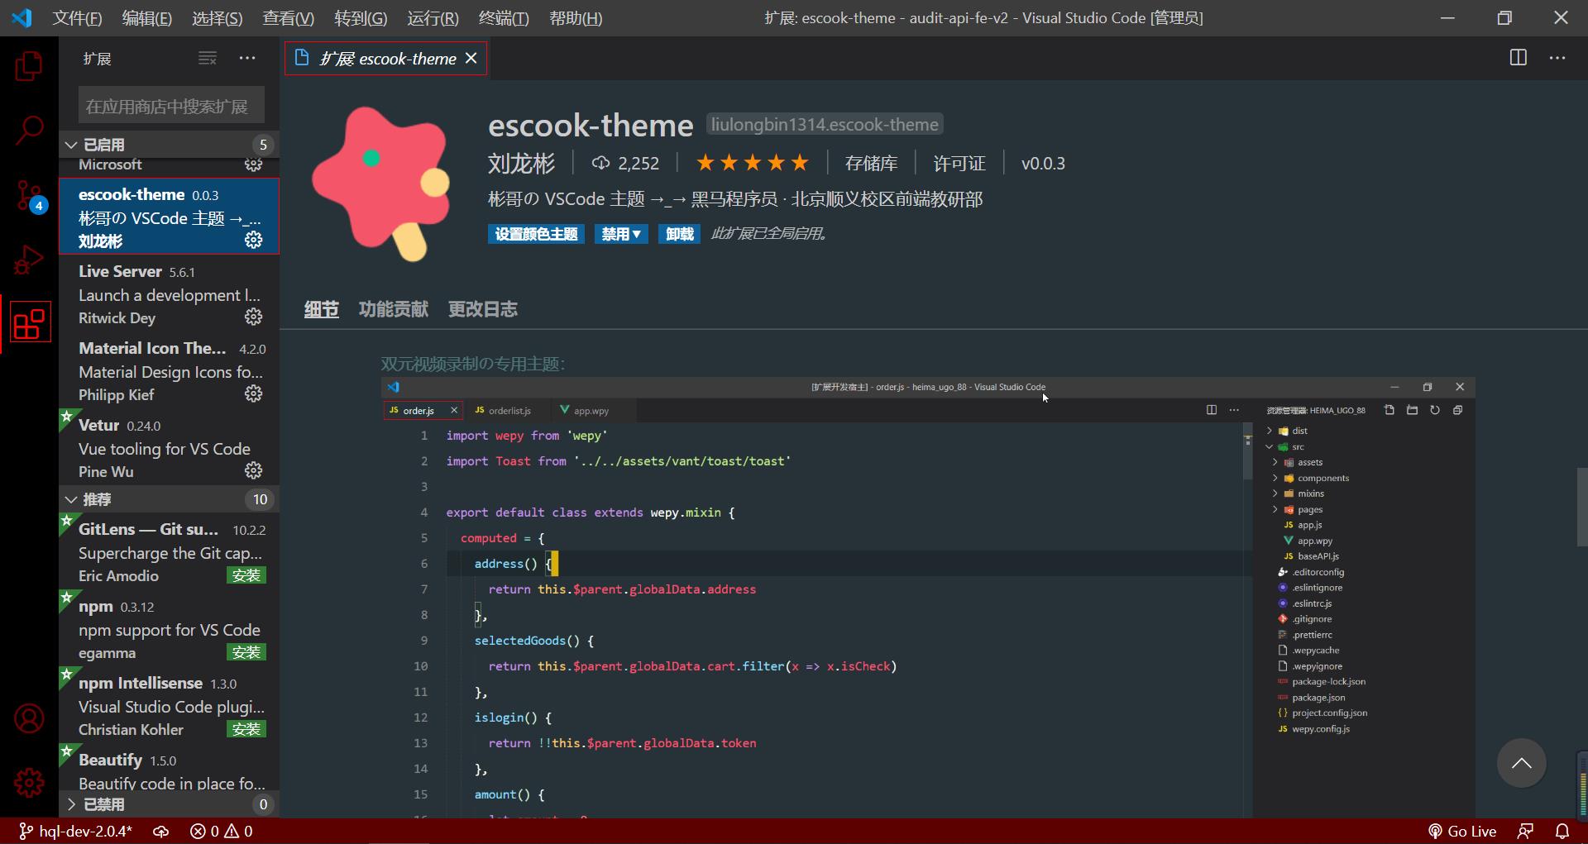Image resolution: width=1588 pixels, height=844 pixels.
Task: Click the theme preview screenshot image
Action: [x=928, y=598]
